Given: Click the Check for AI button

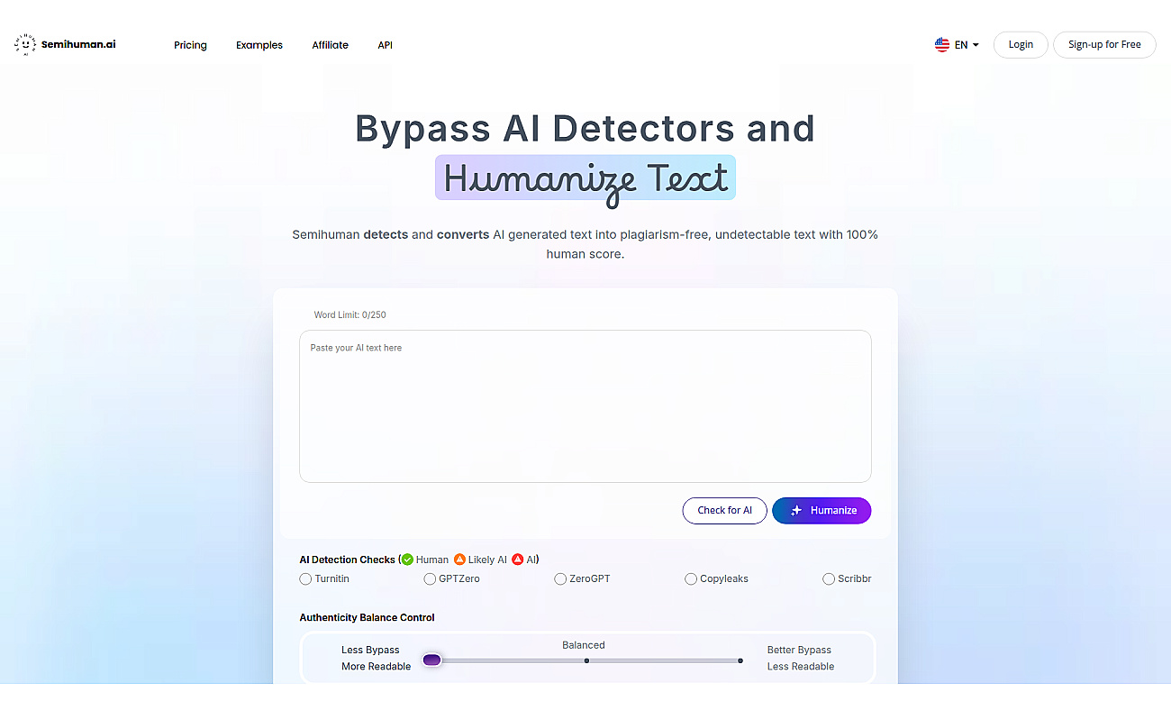Looking at the screenshot, I should click(724, 510).
